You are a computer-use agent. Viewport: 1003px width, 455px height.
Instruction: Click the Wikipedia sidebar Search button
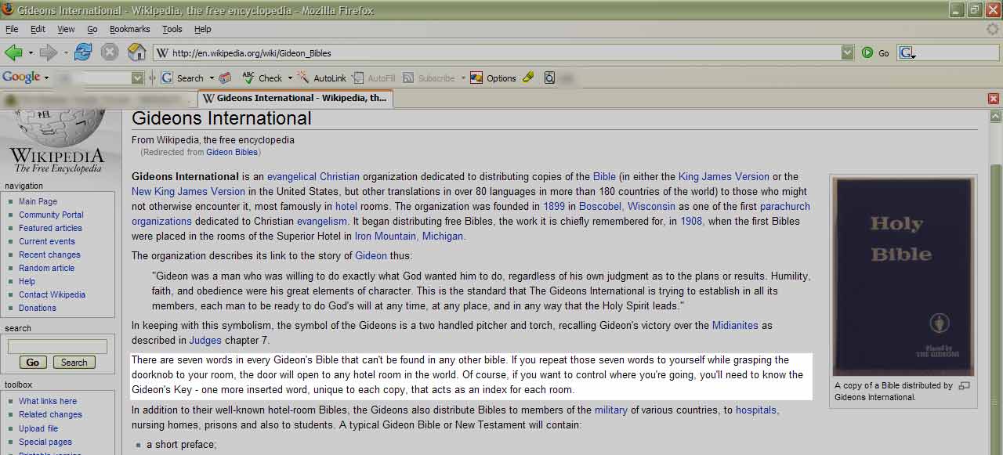click(x=74, y=363)
